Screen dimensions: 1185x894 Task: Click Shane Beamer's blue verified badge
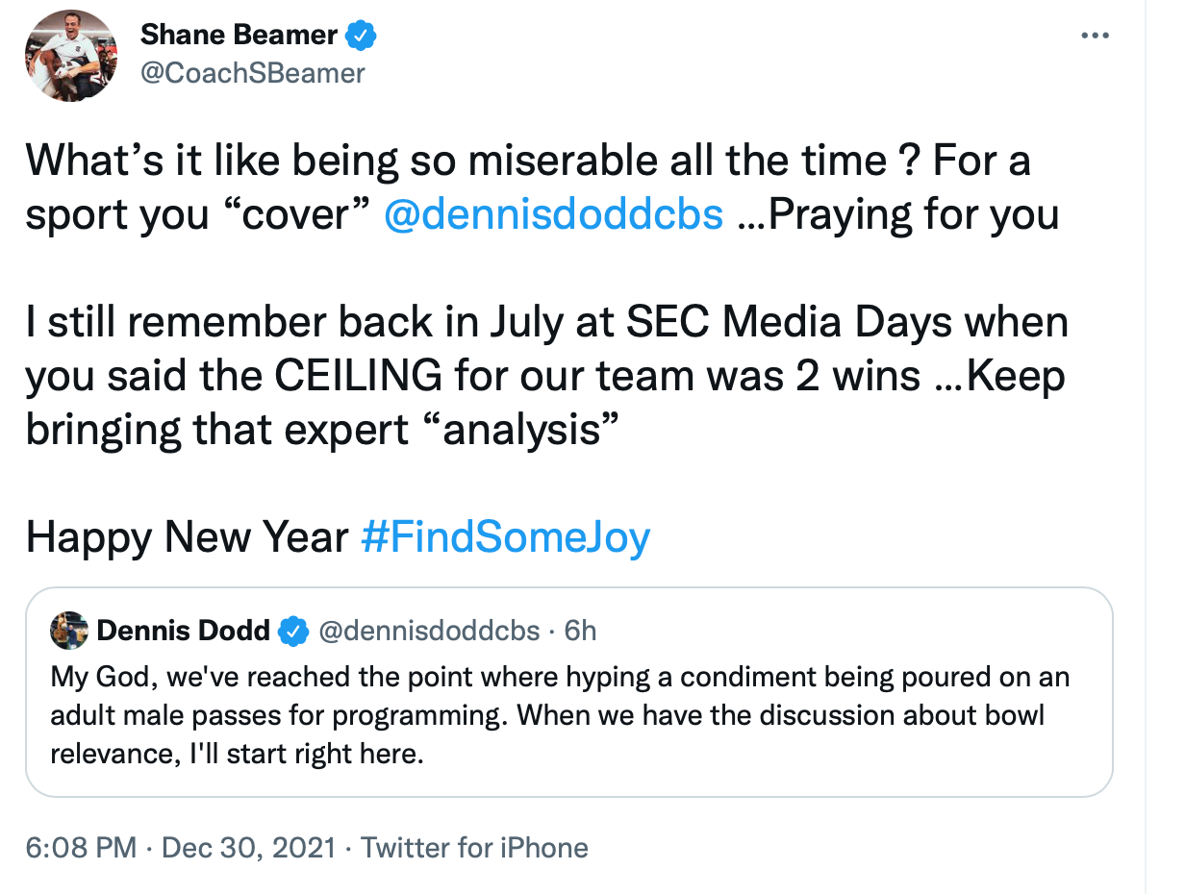pyautogui.click(x=361, y=37)
